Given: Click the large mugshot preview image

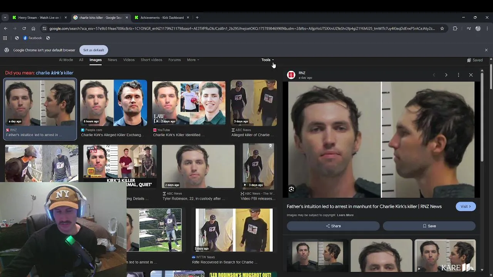Looking at the screenshot, I should point(381,139).
